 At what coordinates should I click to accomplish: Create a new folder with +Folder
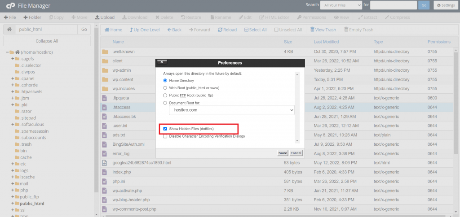pos(32,17)
